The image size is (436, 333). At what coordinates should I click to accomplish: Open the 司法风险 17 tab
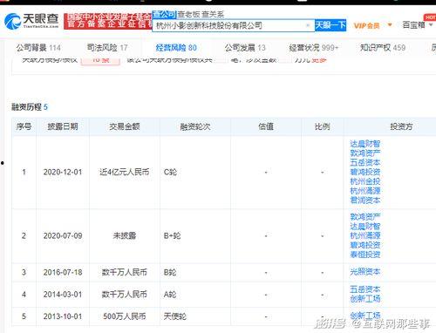[107, 47]
